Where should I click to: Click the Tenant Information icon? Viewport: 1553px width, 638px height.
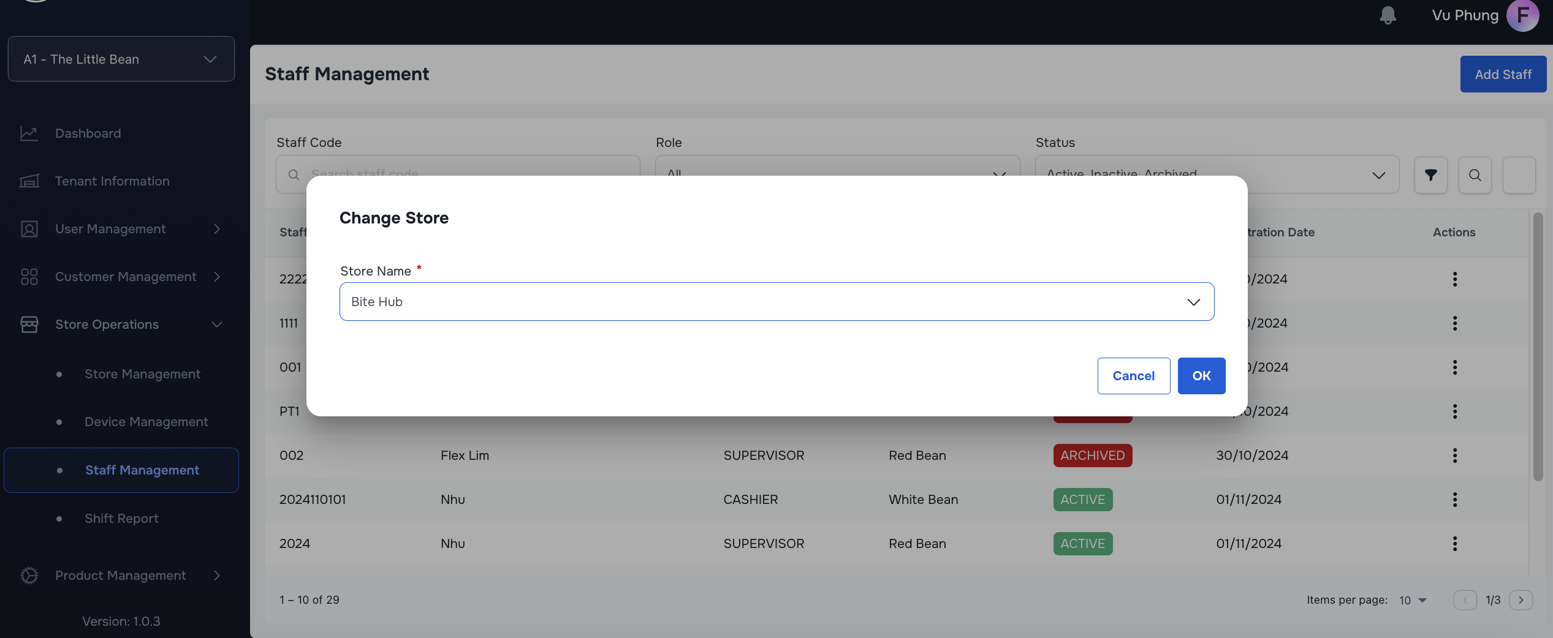[29, 181]
